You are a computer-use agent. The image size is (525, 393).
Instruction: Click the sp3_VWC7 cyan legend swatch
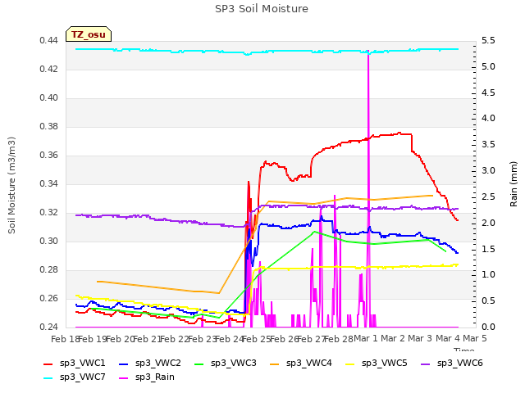(48, 378)
